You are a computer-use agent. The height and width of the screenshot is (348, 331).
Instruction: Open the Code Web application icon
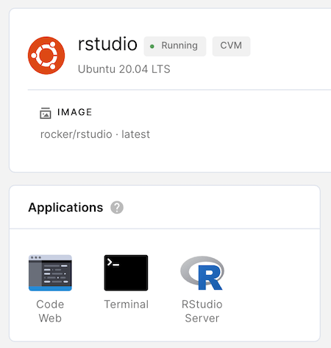[x=50, y=273]
